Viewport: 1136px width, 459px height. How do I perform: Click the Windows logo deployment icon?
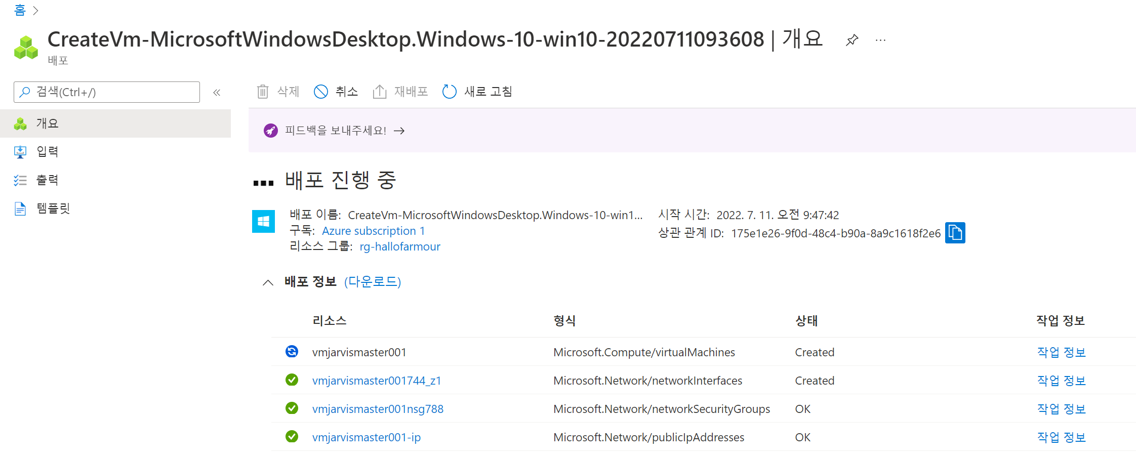pyautogui.click(x=263, y=221)
